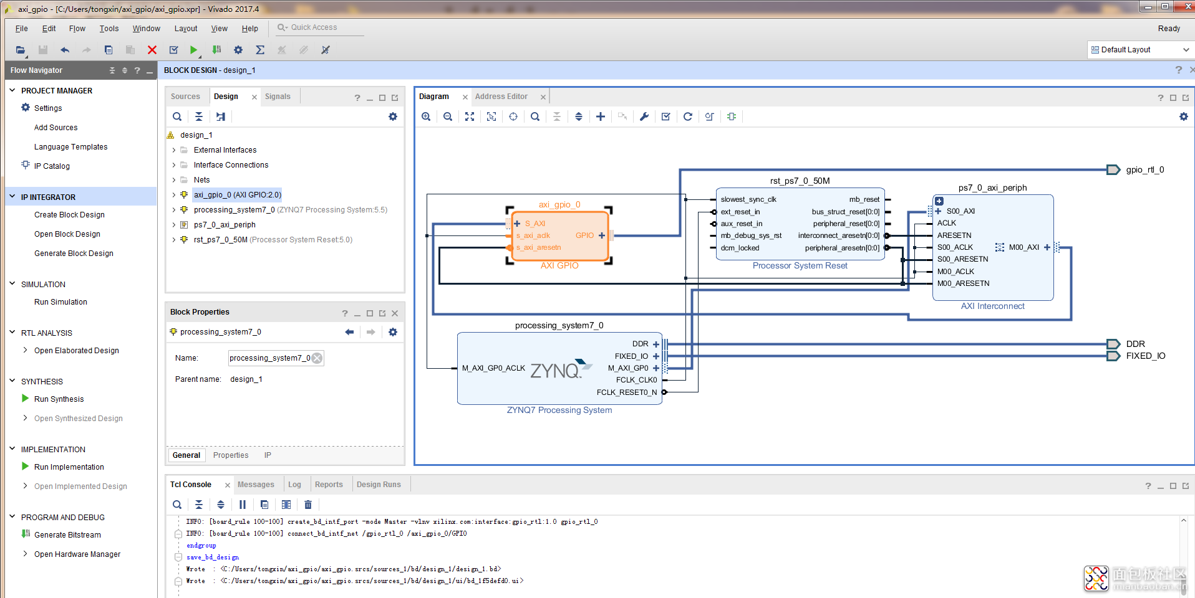
Task: Click the Open Project icon in main toolbar
Action: [x=21, y=50]
